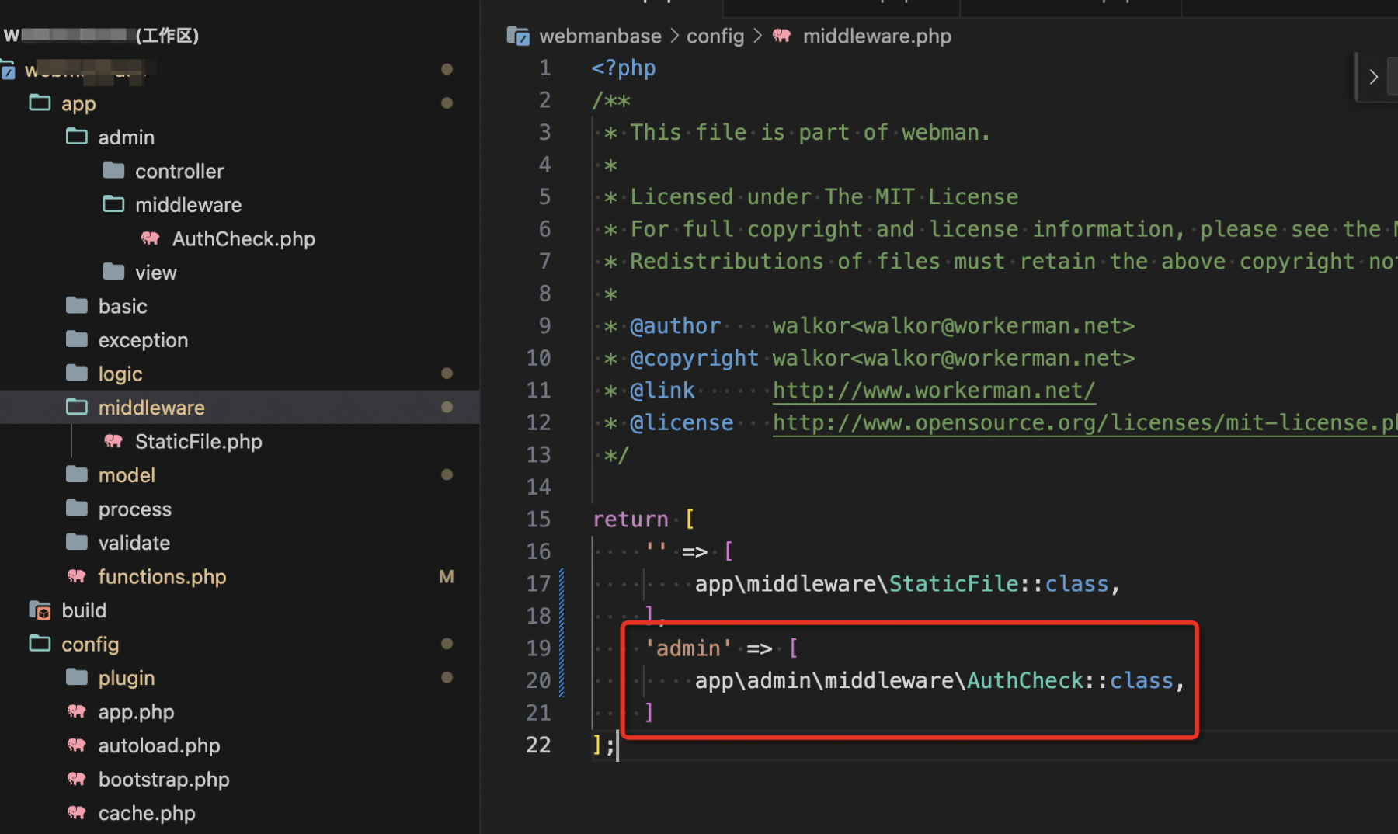Expand the plugin folder
Screen dimensions: 1398x834
(127, 678)
